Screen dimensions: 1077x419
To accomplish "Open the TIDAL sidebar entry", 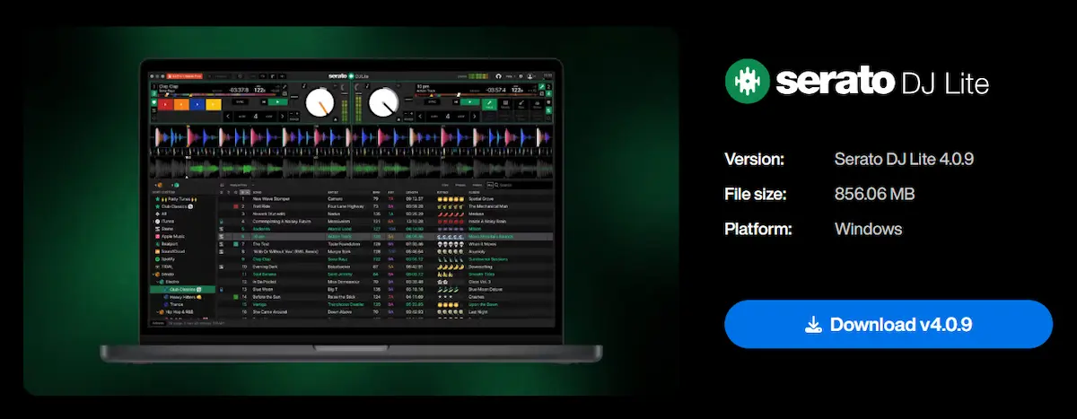I will pyautogui.click(x=166, y=266).
